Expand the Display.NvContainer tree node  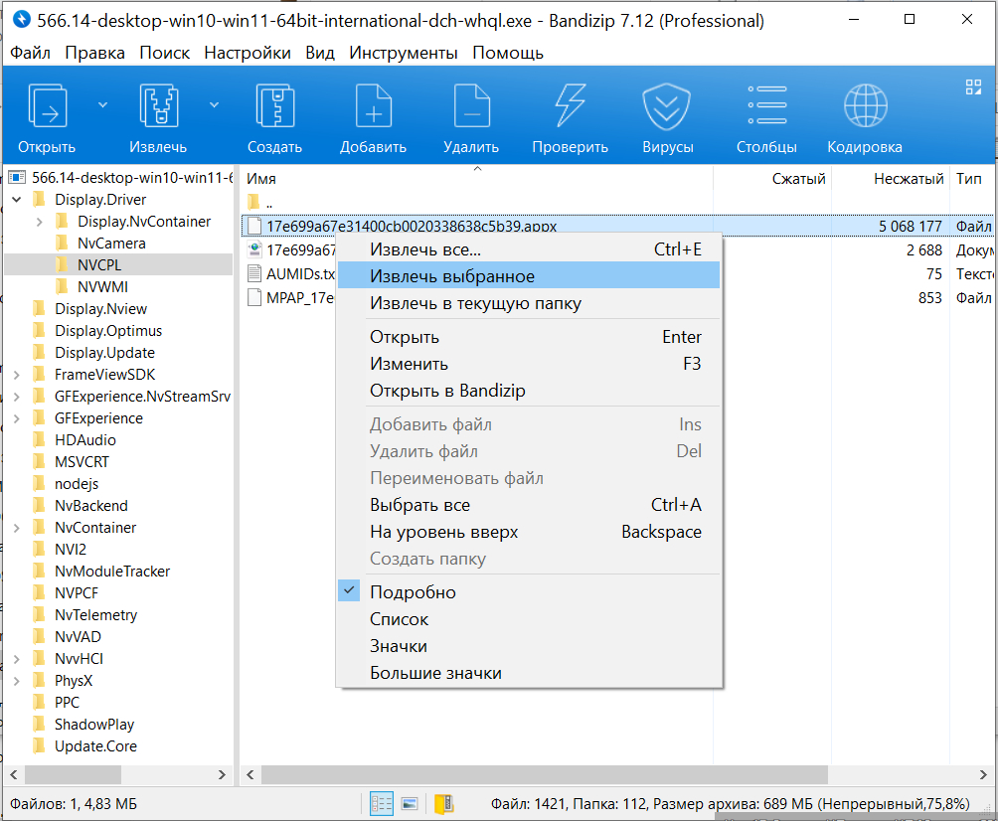(40, 222)
